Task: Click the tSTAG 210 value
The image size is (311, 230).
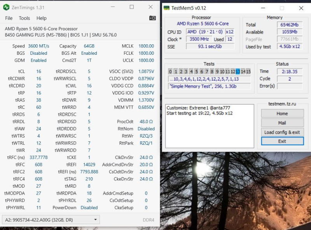Action: tap(89, 179)
